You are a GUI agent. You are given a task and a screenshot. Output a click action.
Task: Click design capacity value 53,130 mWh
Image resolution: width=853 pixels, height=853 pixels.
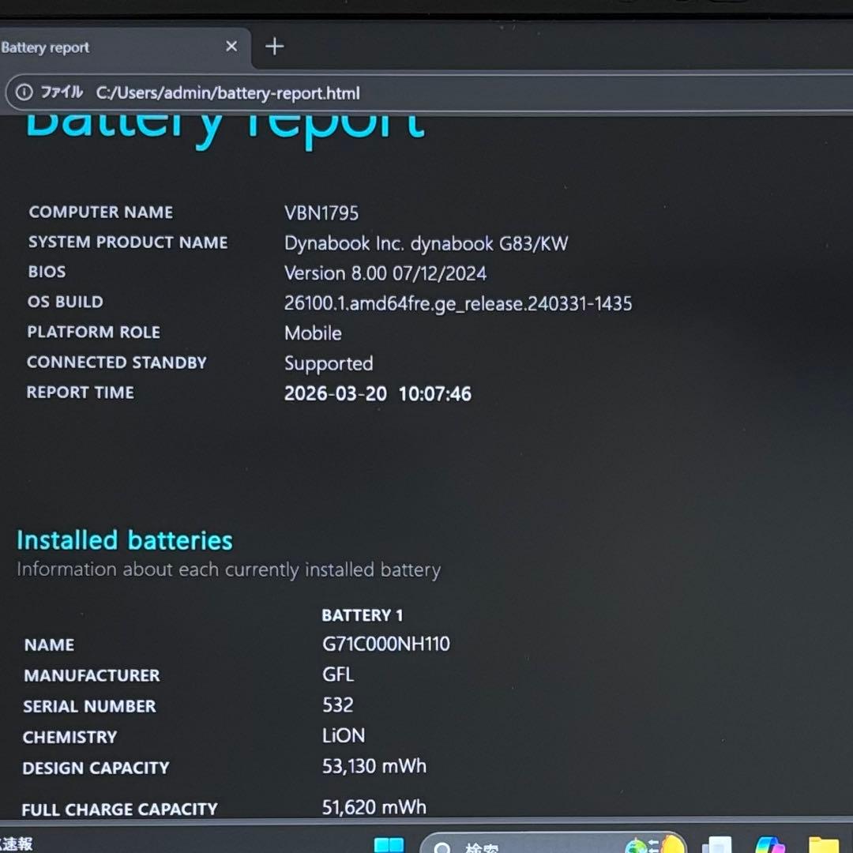[374, 766]
